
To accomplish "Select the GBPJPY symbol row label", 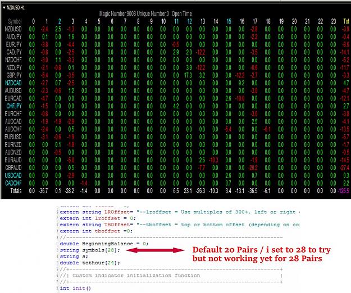I will coord(14,75).
